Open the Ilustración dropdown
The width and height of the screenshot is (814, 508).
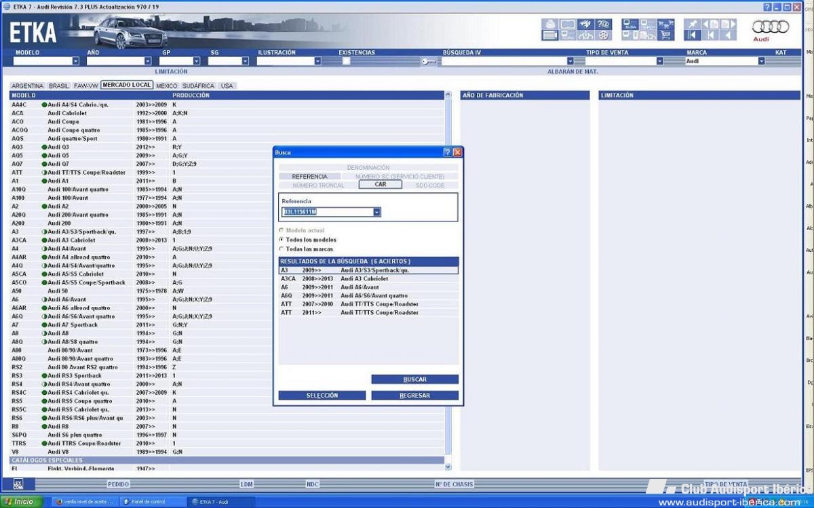tap(317, 61)
